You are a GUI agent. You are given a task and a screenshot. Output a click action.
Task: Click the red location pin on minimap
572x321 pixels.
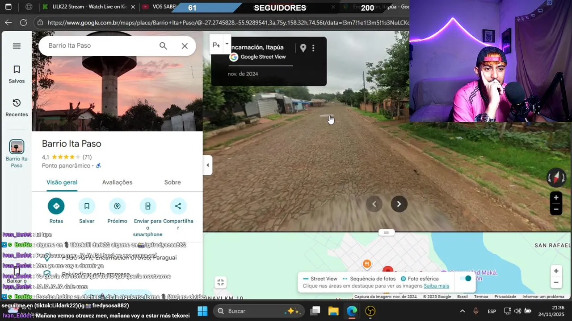388,269
